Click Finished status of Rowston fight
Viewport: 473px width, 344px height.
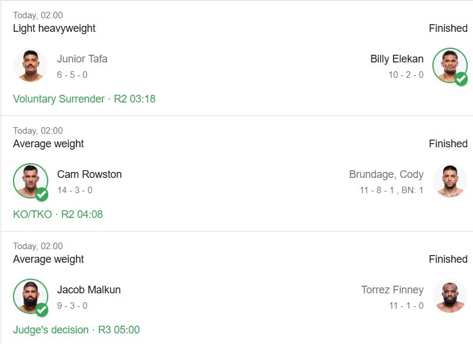[x=448, y=144]
